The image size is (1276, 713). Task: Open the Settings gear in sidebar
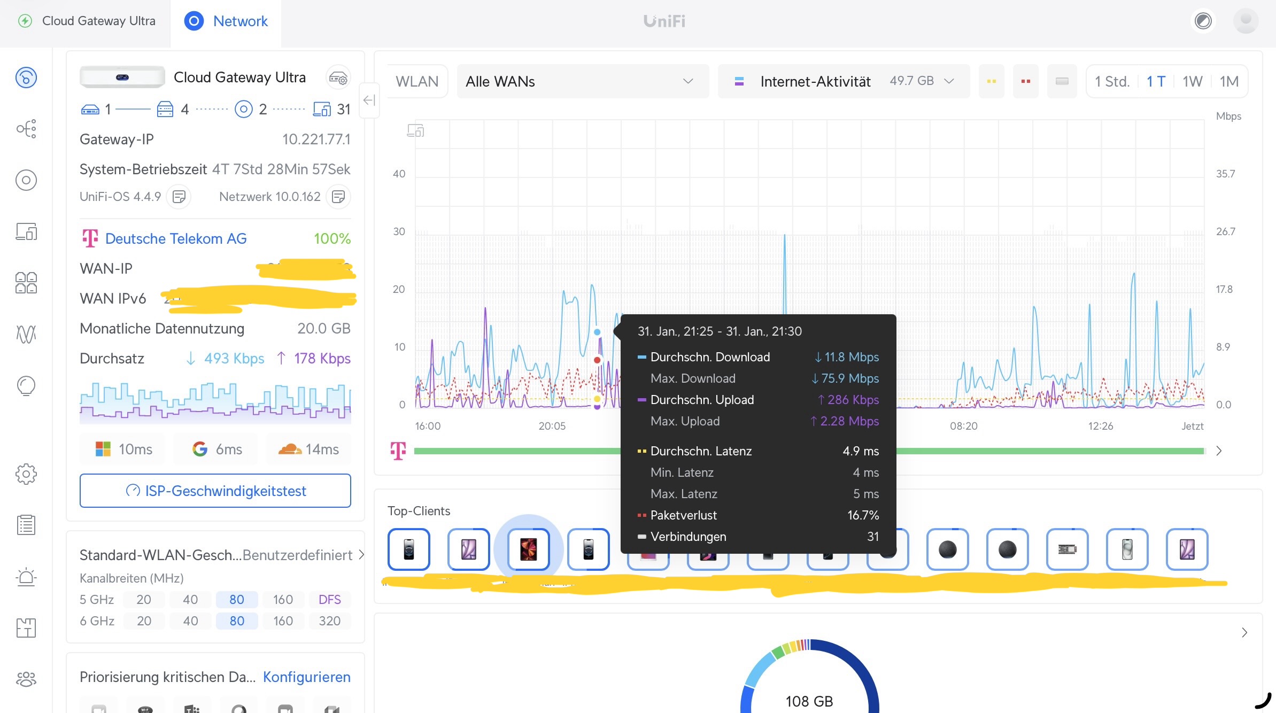(26, 474)
